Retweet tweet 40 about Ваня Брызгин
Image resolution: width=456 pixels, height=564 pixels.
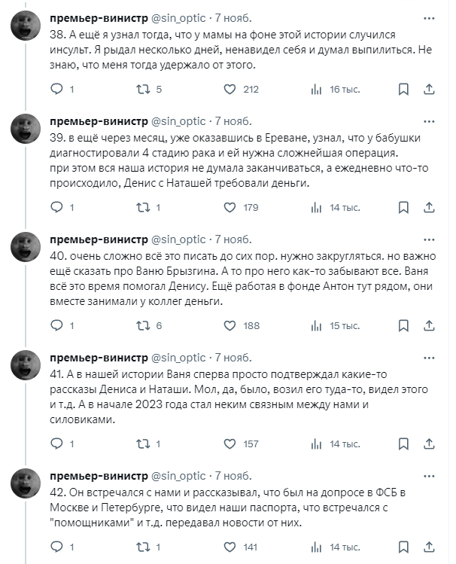click(143, 326)
